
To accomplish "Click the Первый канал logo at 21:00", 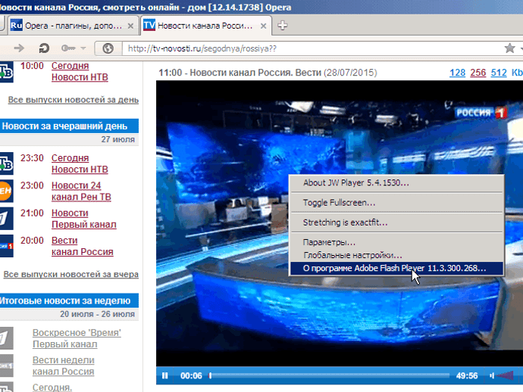I will [x=6, y=219].
